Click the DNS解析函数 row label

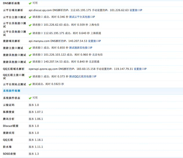point(11,3)
